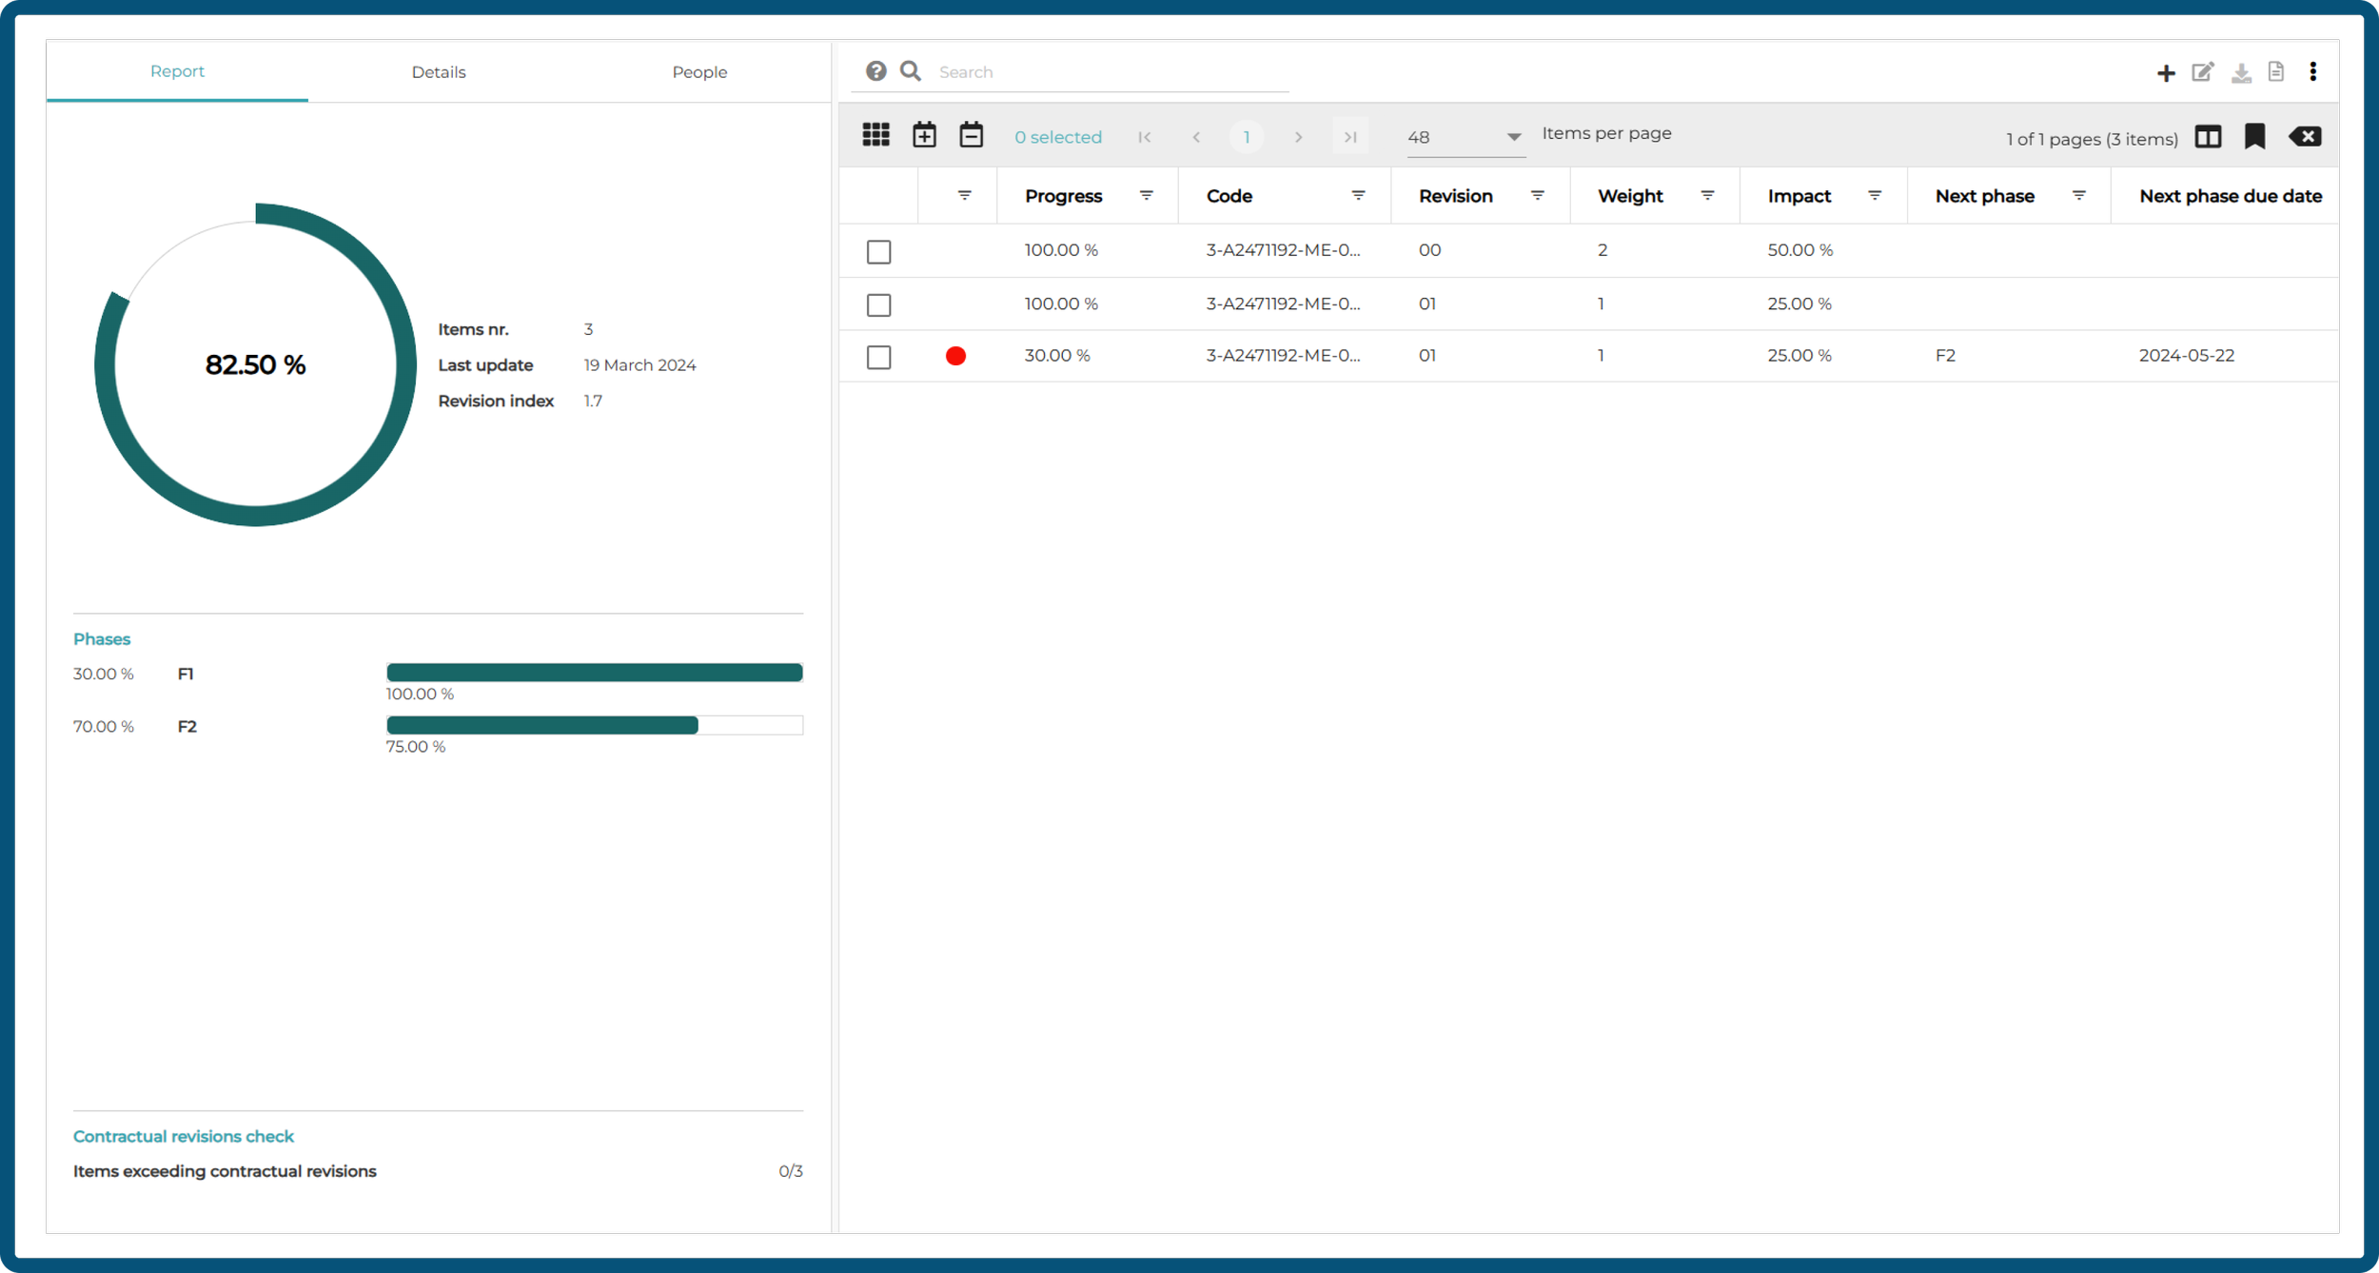The width and height of the screenshot is (2379, 1273).
Task: Select the calendar-add icon
Action: (924, 134)
